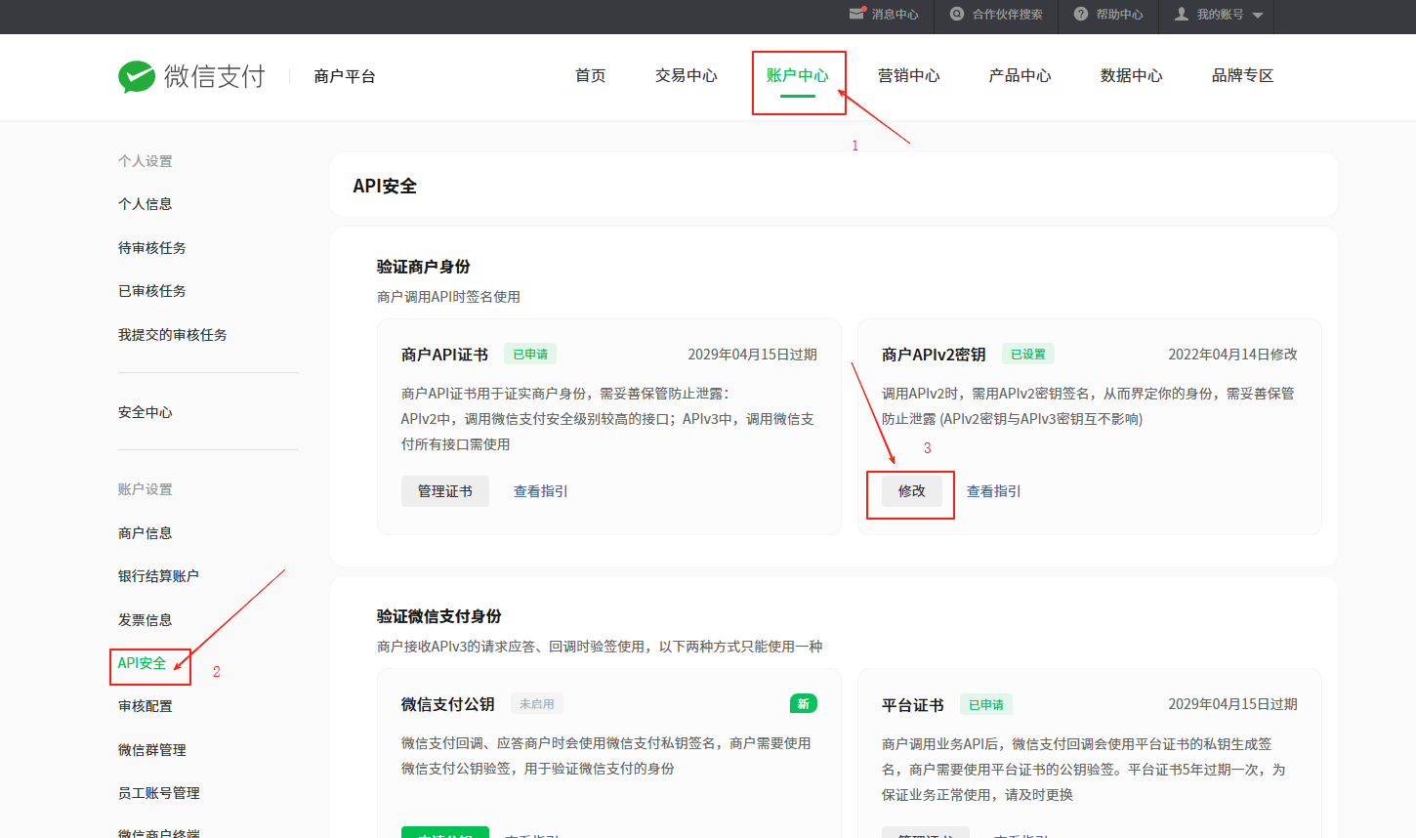The image size is (1416, 838).
Task: Open 个人信息 in the sidebar
Action: [145, 204]
